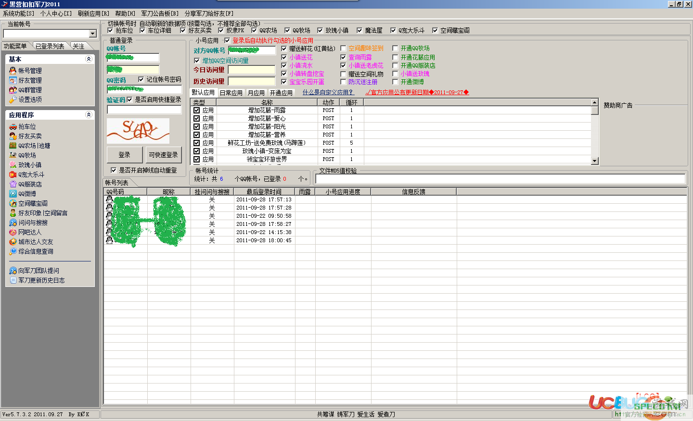
Task: Select account row last logged in 17:57:13
Action: 395,199
